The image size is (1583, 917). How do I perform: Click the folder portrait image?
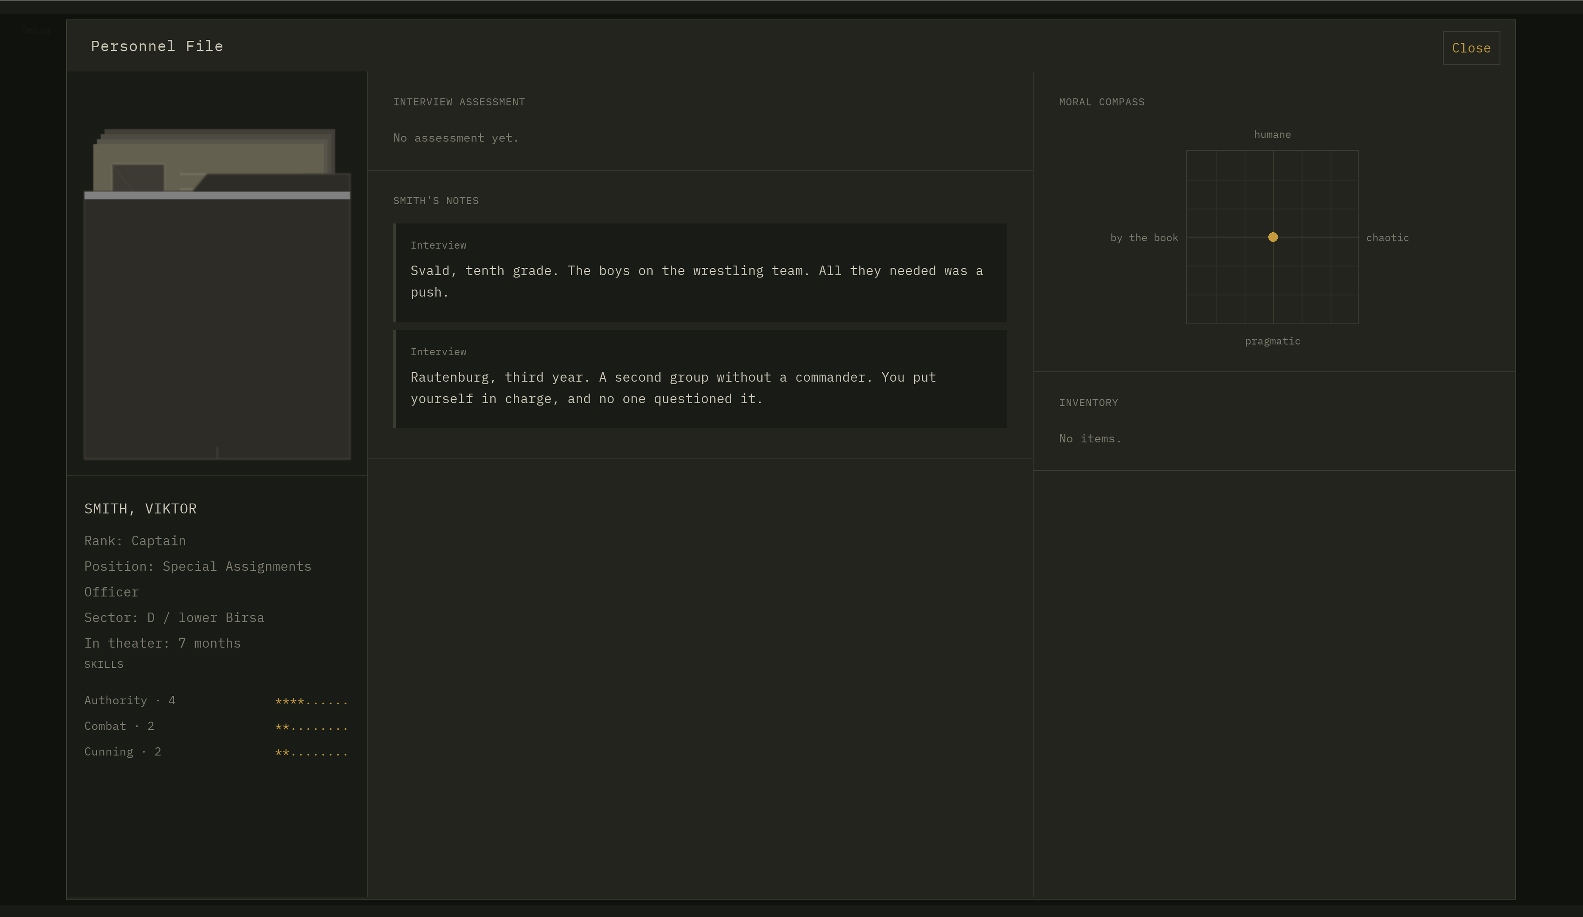[x=217, y=294]
